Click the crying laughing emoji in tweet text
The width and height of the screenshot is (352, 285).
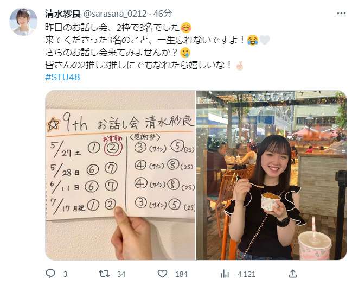pyautogui.click(x=253, y=40)
